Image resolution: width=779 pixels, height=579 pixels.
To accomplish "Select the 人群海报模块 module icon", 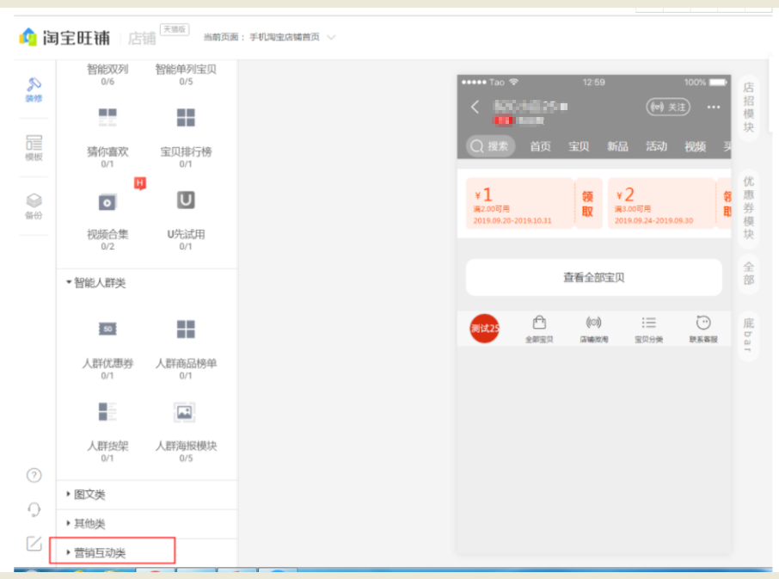I will point(184,412).
